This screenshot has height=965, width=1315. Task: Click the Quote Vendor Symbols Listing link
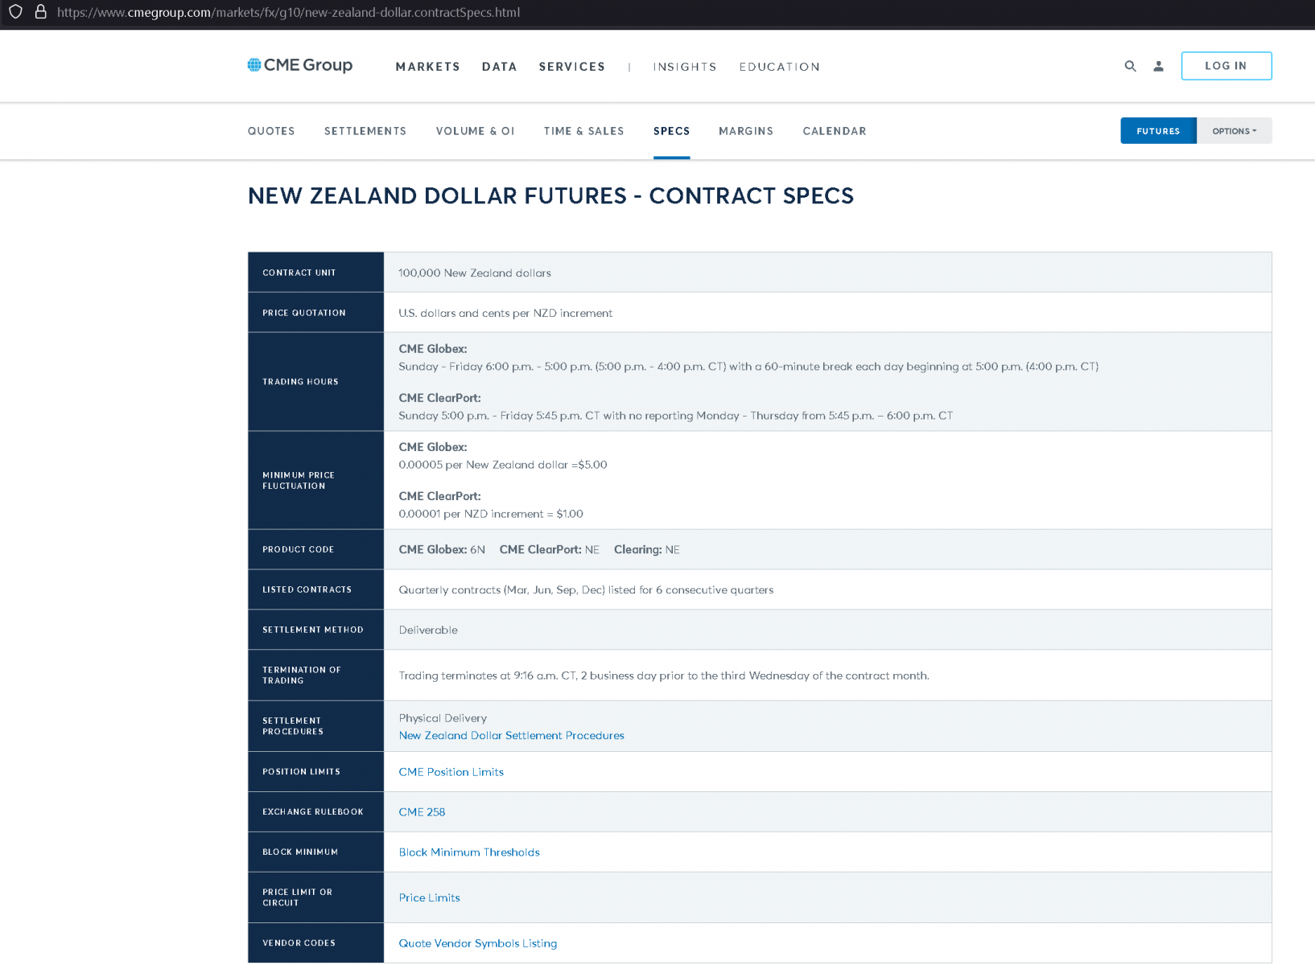477,942
